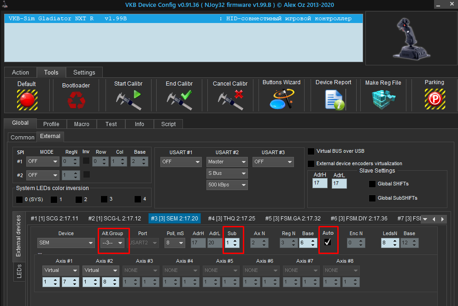
Task: Open the Alt.Group dropdown
Action: [x=113, y=243]
